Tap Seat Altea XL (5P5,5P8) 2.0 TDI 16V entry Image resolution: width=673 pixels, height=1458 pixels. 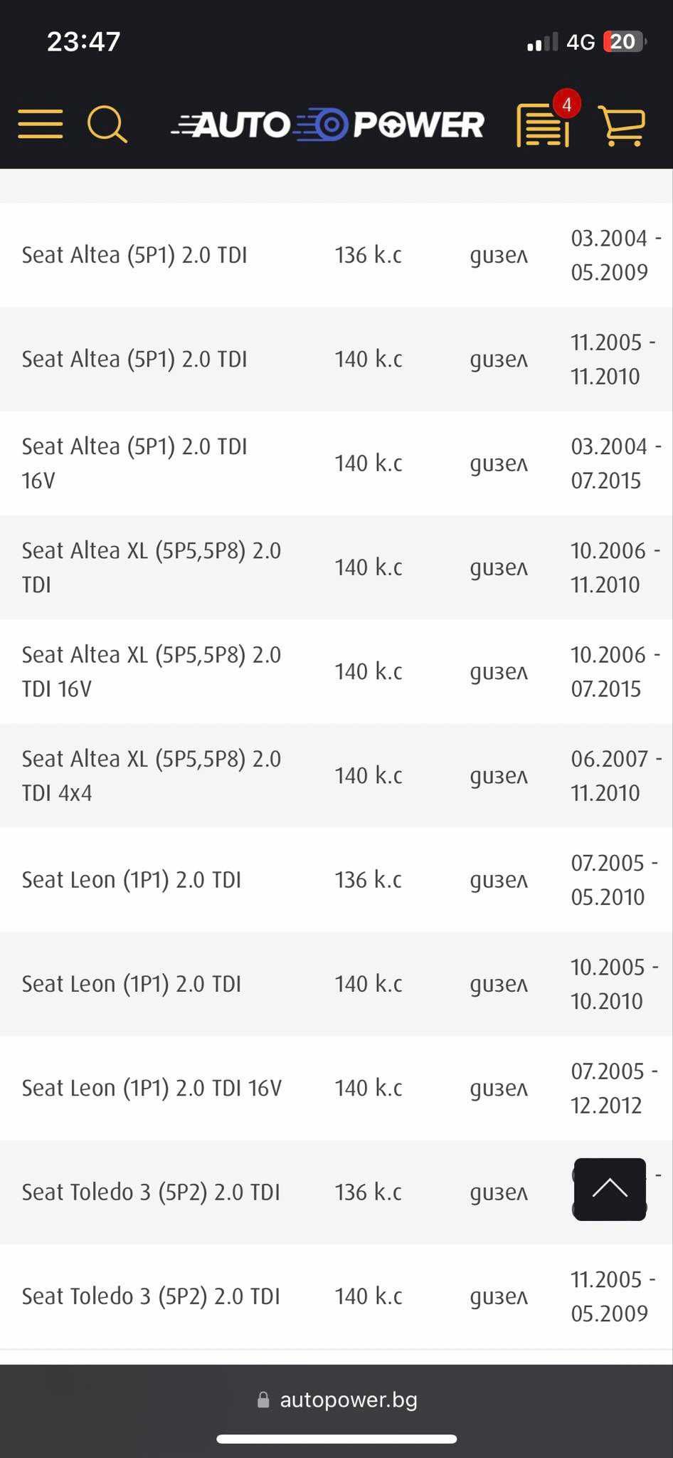[336, 671]
